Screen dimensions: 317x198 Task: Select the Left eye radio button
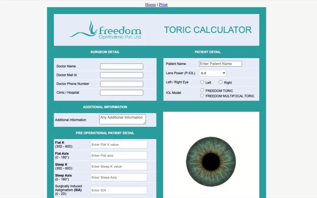point(202,82)
